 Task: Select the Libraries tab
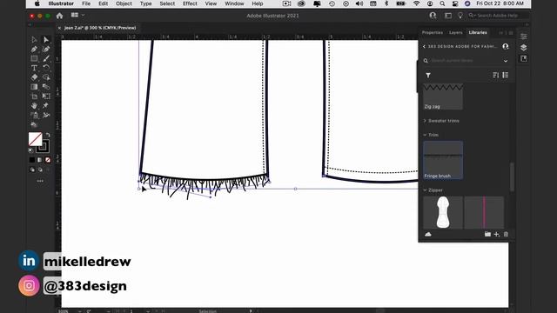pyautogui.click(x=478, y=32)
